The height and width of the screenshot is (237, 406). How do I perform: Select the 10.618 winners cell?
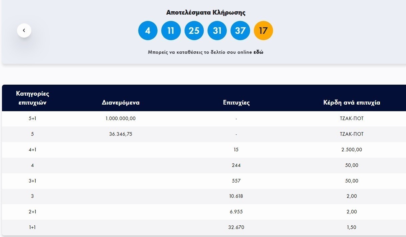pyautogui.click(x=236, y=196)
